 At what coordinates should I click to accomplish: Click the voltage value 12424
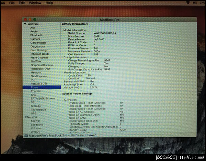click(x=94, y=87)
